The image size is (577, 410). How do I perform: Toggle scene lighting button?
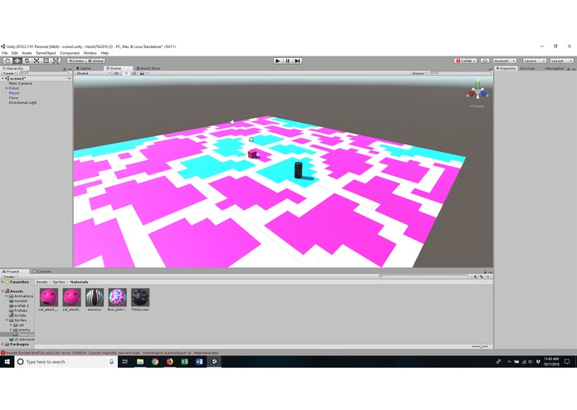click(x=126, y=73)
